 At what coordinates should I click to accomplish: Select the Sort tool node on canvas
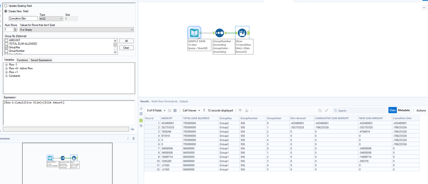coord(220,33)
